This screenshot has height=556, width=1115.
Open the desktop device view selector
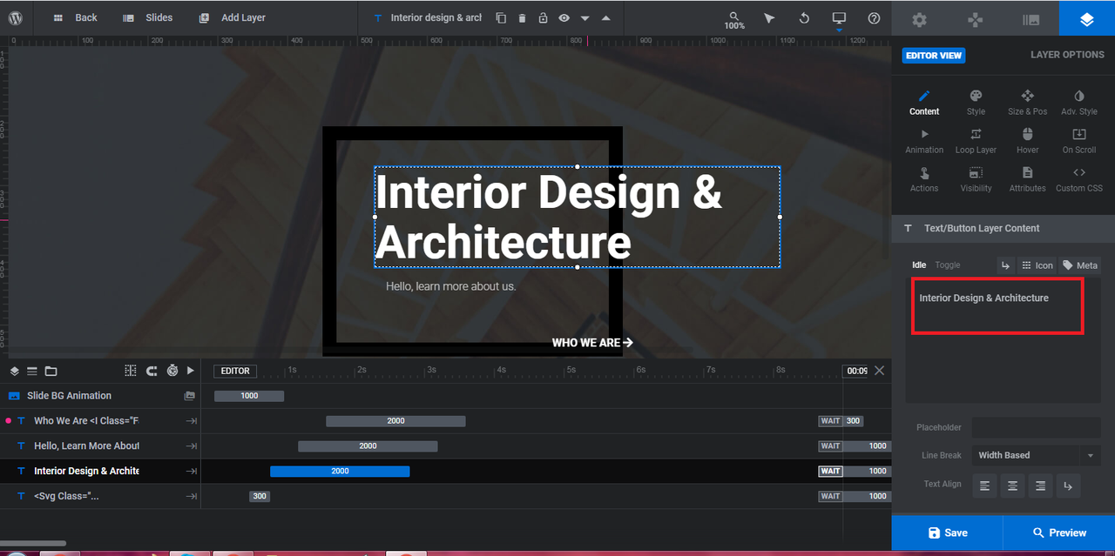[839, 18]
